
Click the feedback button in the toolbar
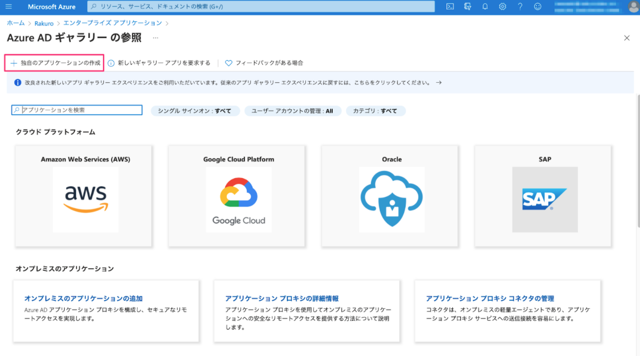pos(264,63)
